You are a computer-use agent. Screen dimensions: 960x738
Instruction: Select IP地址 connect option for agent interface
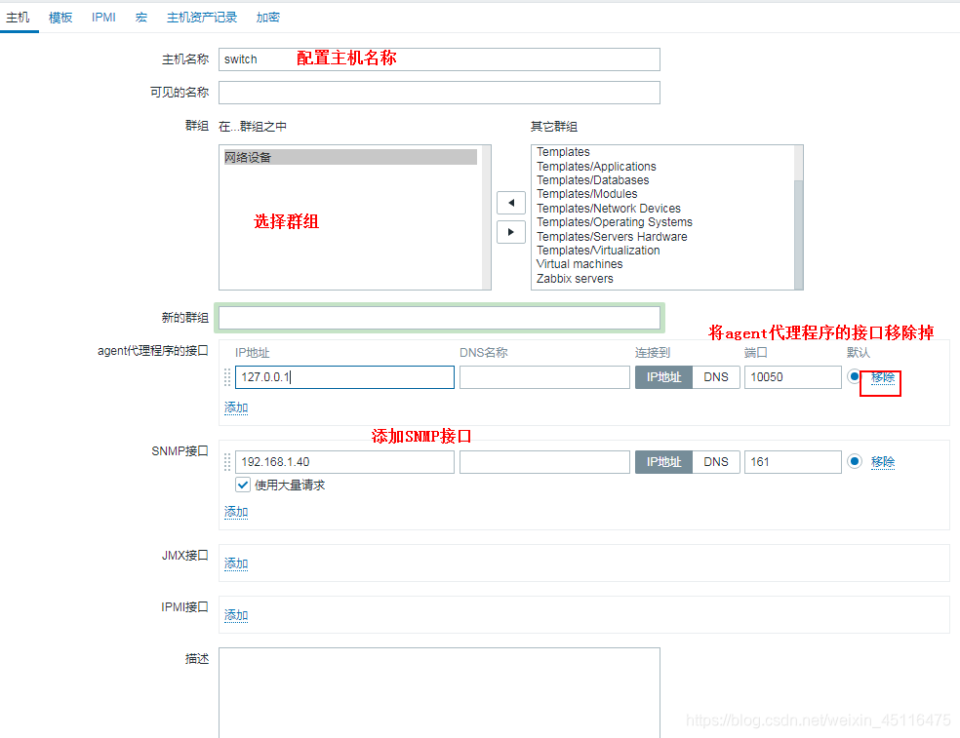point(663,377)
